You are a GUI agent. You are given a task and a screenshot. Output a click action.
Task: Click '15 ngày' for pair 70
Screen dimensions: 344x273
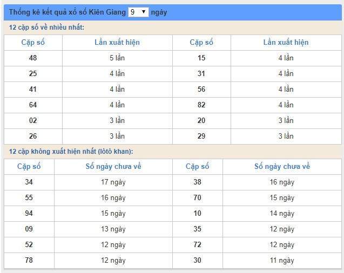click(282, 198)
